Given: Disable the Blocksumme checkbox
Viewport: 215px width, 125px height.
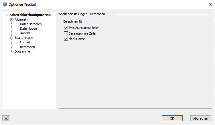Looking at the screenshot, I should (x=66, y=39).
